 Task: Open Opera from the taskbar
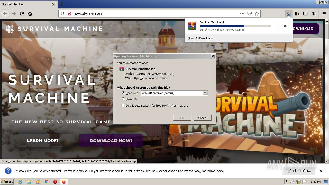[x=55, y=182]
